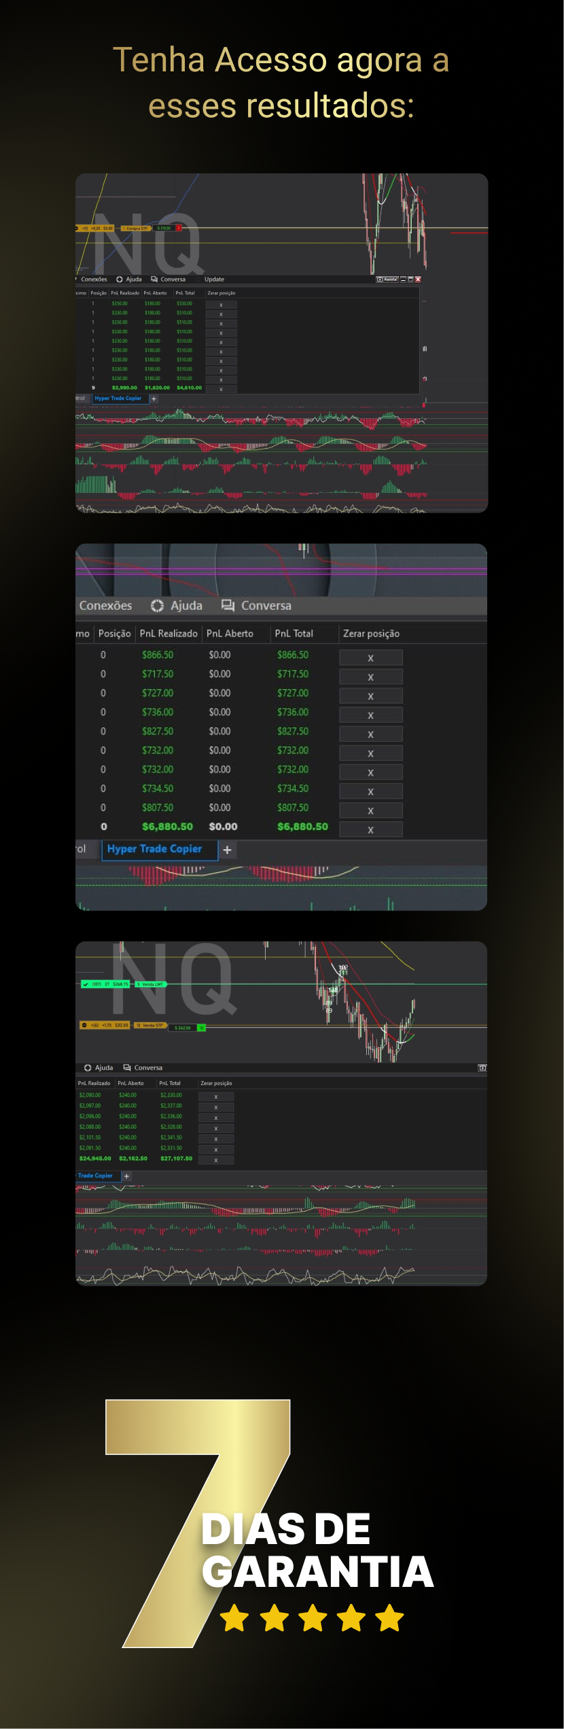Viewport: 564px width, 1729px height.
Task: Select the Hyper Trade Copier tab
Action: click(x=155, y=849)
